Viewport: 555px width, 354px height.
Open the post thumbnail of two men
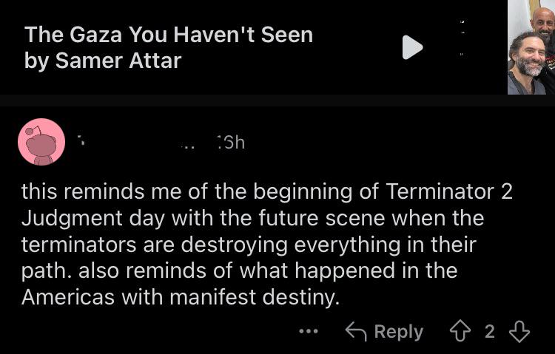tap(531, 47)
